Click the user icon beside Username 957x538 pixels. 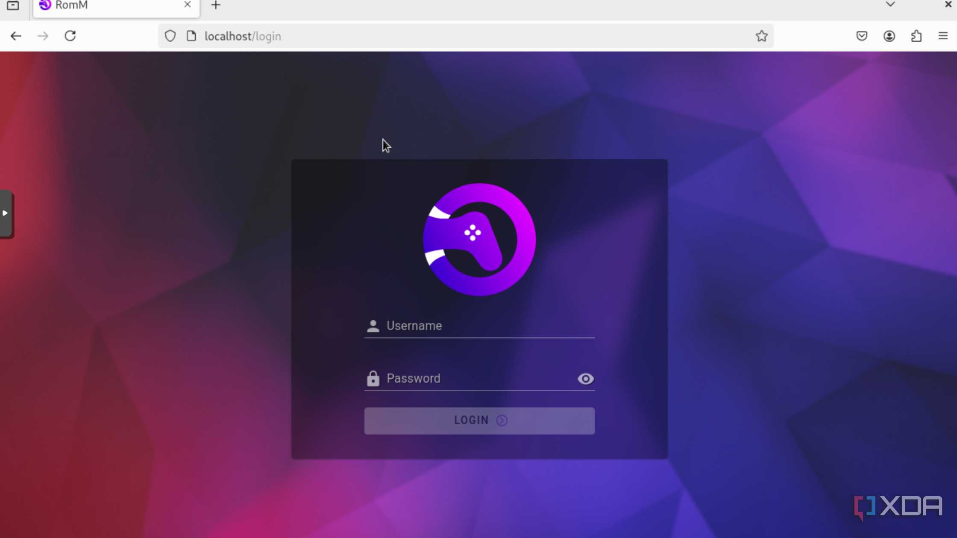click(x=373, y=326)
